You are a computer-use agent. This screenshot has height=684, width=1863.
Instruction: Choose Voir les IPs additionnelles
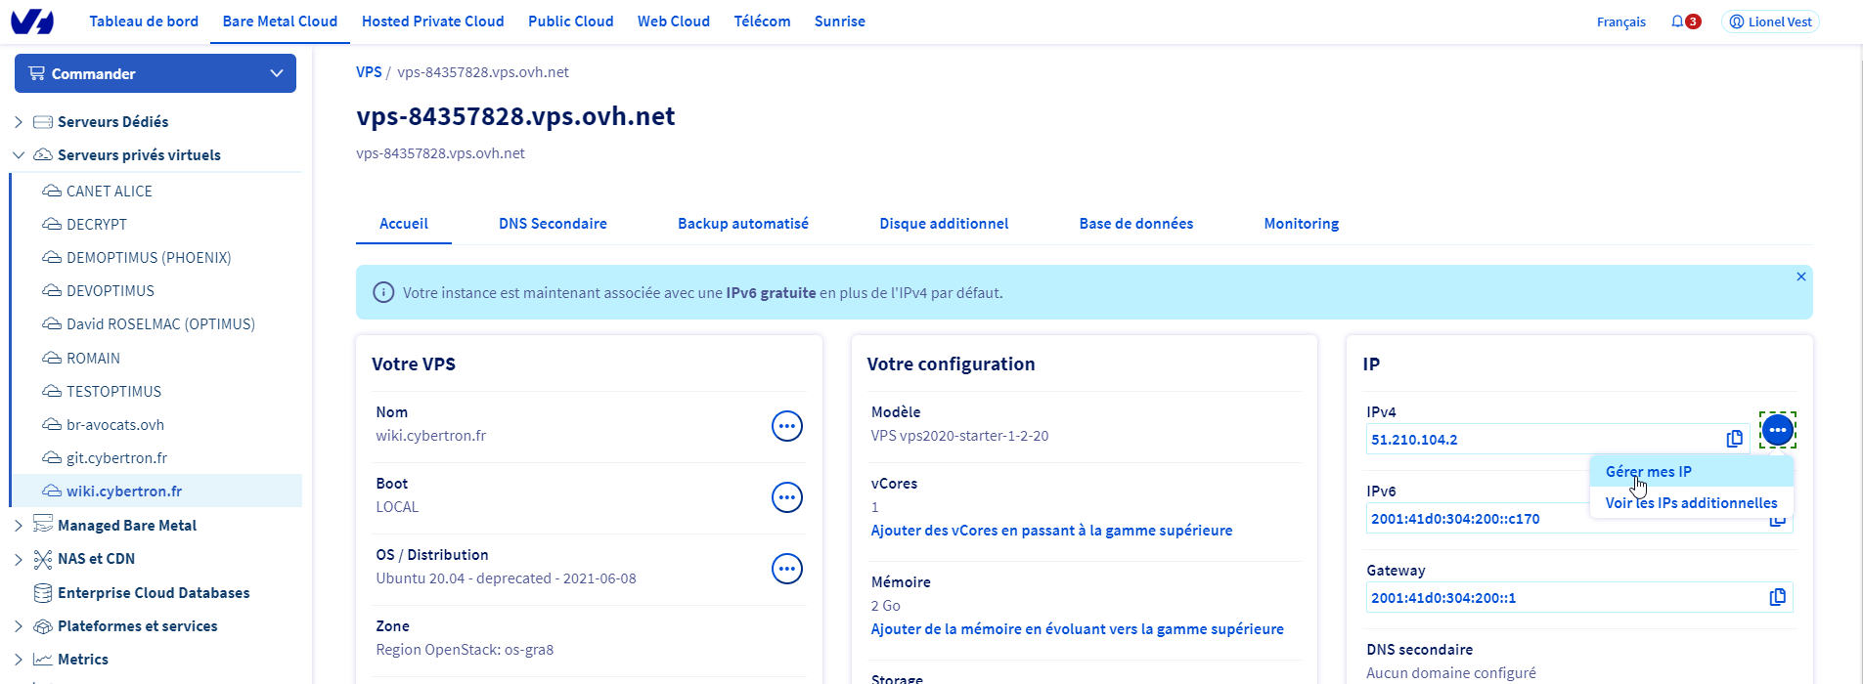tap(1692, 503)
